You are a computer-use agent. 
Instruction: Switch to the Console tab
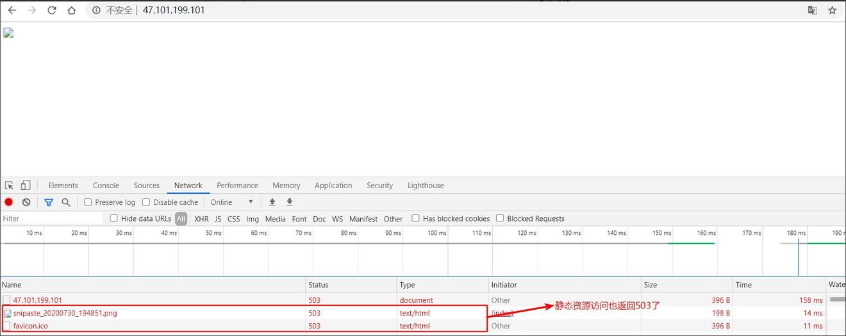106,186
